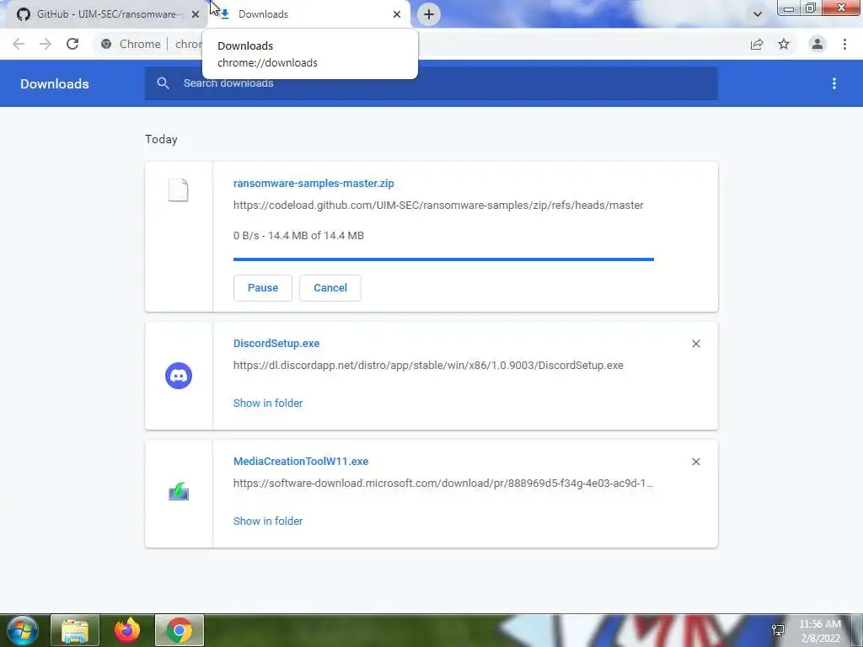
Task: Click the blank file icon for zip
Action: [x=179, y=190]
